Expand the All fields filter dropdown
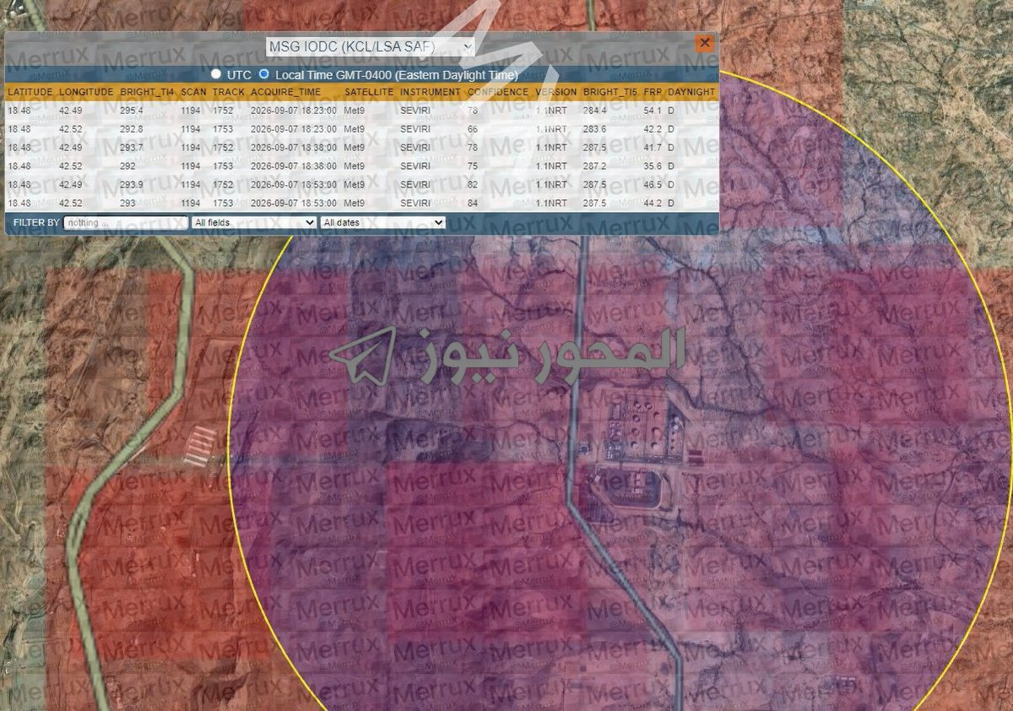 tap(254, 222)
